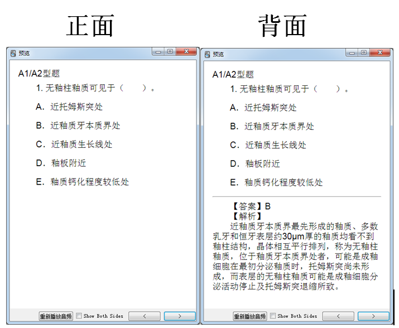Click the replay audio button in left preview window
This screenshot has height=328, width=399.
pos(56,316)
